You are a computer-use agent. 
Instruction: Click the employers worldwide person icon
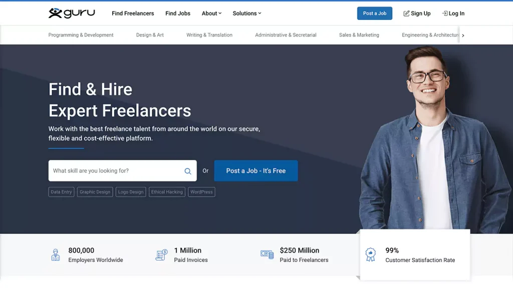click(x=56, y=254)
